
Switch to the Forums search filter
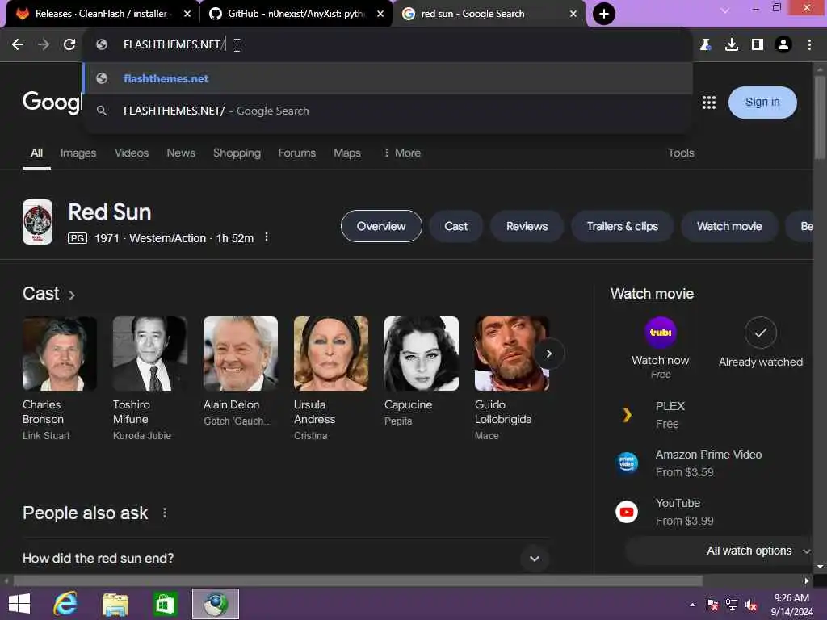point(297,153)
